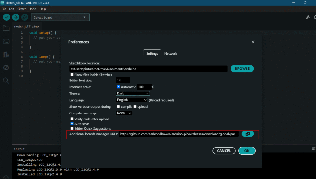This screenshot has width=316, height=179.
Task: Click the interface scale percent field
Action: (x=144, y=87)
